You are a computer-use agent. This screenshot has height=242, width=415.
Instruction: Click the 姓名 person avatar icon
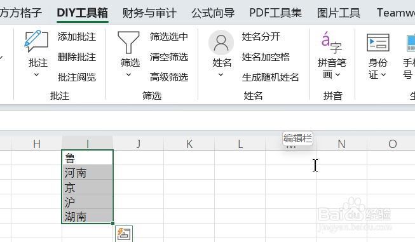(221, 43)
